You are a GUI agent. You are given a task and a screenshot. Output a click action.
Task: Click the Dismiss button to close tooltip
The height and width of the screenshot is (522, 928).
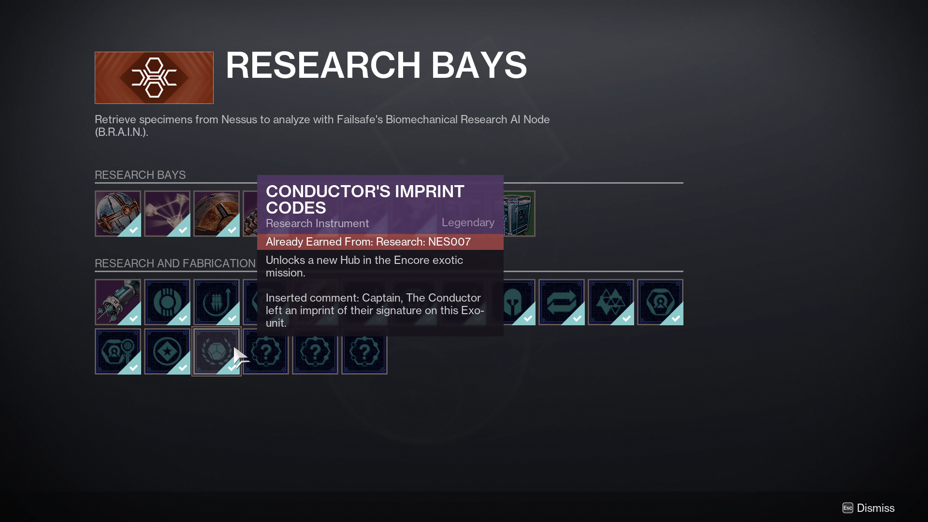pyautogui.click(x=876, y=508)
